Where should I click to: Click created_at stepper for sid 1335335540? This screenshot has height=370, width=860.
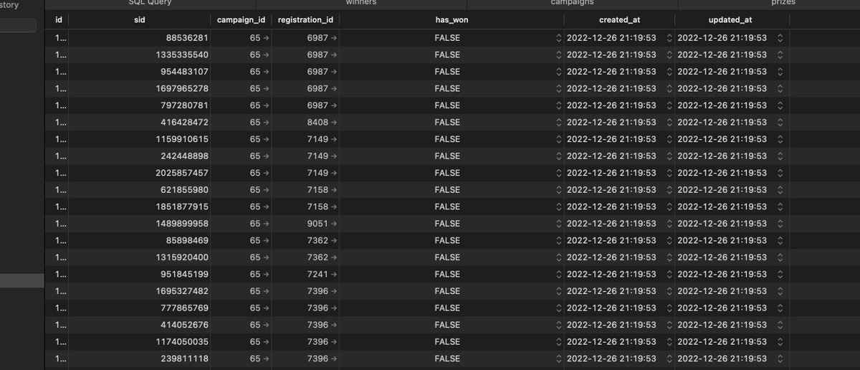click(x=669, y=54)
